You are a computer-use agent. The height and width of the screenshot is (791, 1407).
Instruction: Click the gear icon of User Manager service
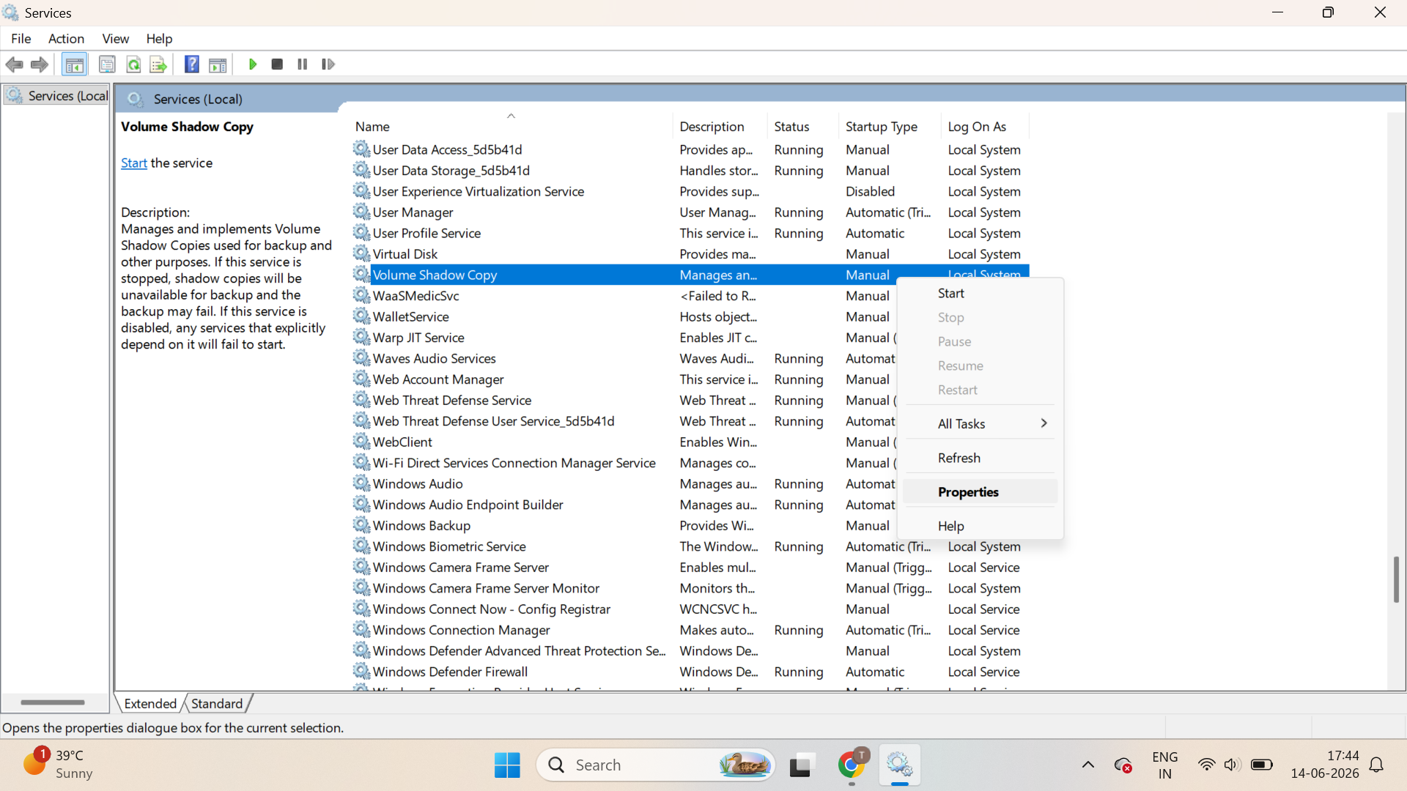point(361,212)
